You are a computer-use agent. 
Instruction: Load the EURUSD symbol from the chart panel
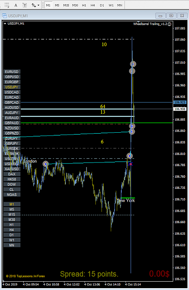pyautogui.click(x=12, y=72)
